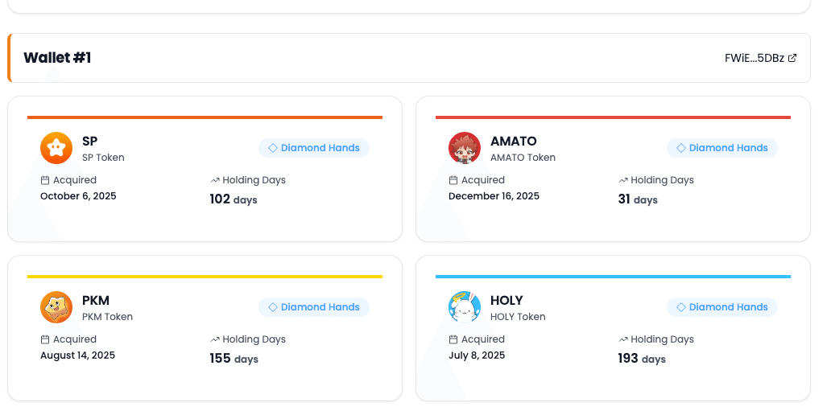The image size is (831, 419).
Task: Select Diamond Hands badge on HOLY card
Action: (722, 307)
